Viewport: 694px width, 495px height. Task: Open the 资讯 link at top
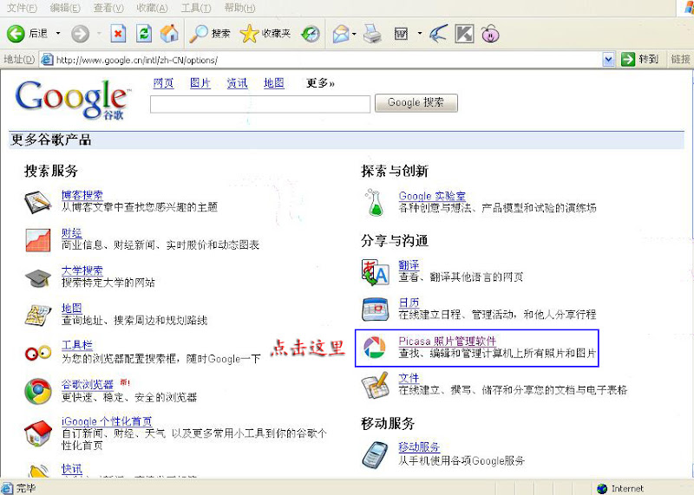pyautogui.click(x=237, y=82)
